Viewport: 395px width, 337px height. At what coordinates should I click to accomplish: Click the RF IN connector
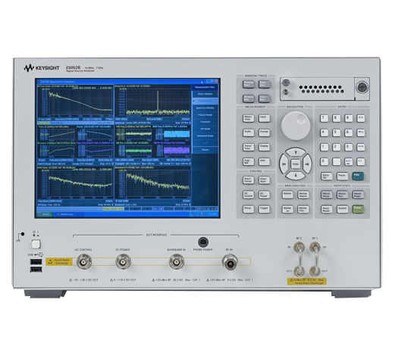tap(230, 262)
